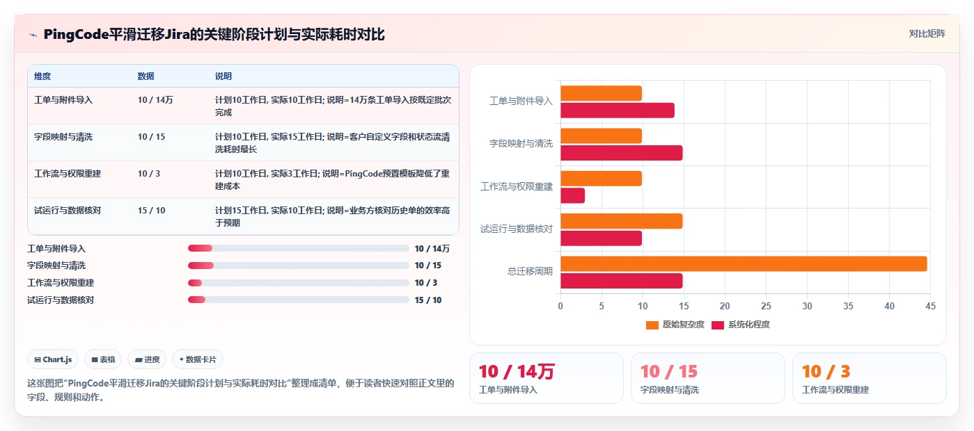Click the orange 总迁移周期 chart bar
The image size is (974, 431).
click(744, 264)
